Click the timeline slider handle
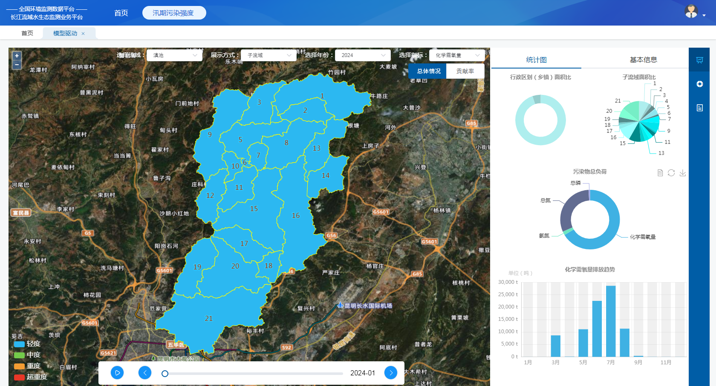 165,374
